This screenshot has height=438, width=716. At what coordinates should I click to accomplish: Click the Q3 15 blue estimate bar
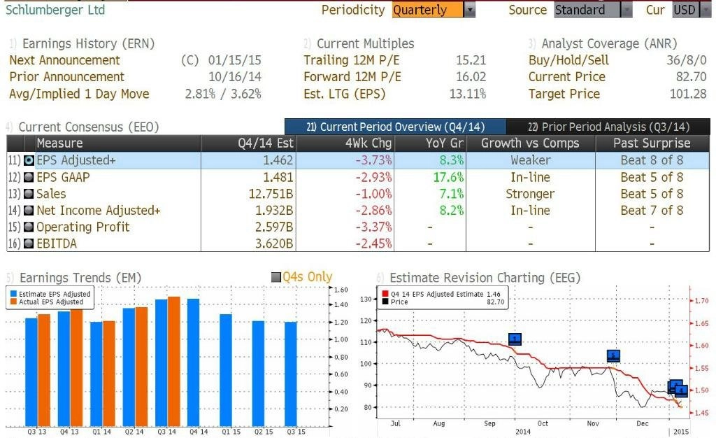pos(291,374)
